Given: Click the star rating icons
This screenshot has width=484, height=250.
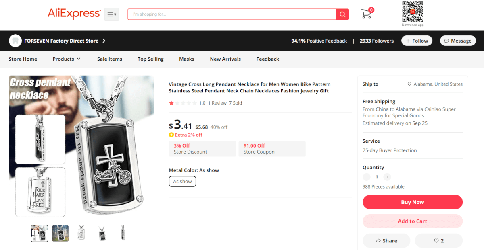Looking at the screenshot, I should click(183, 103).
